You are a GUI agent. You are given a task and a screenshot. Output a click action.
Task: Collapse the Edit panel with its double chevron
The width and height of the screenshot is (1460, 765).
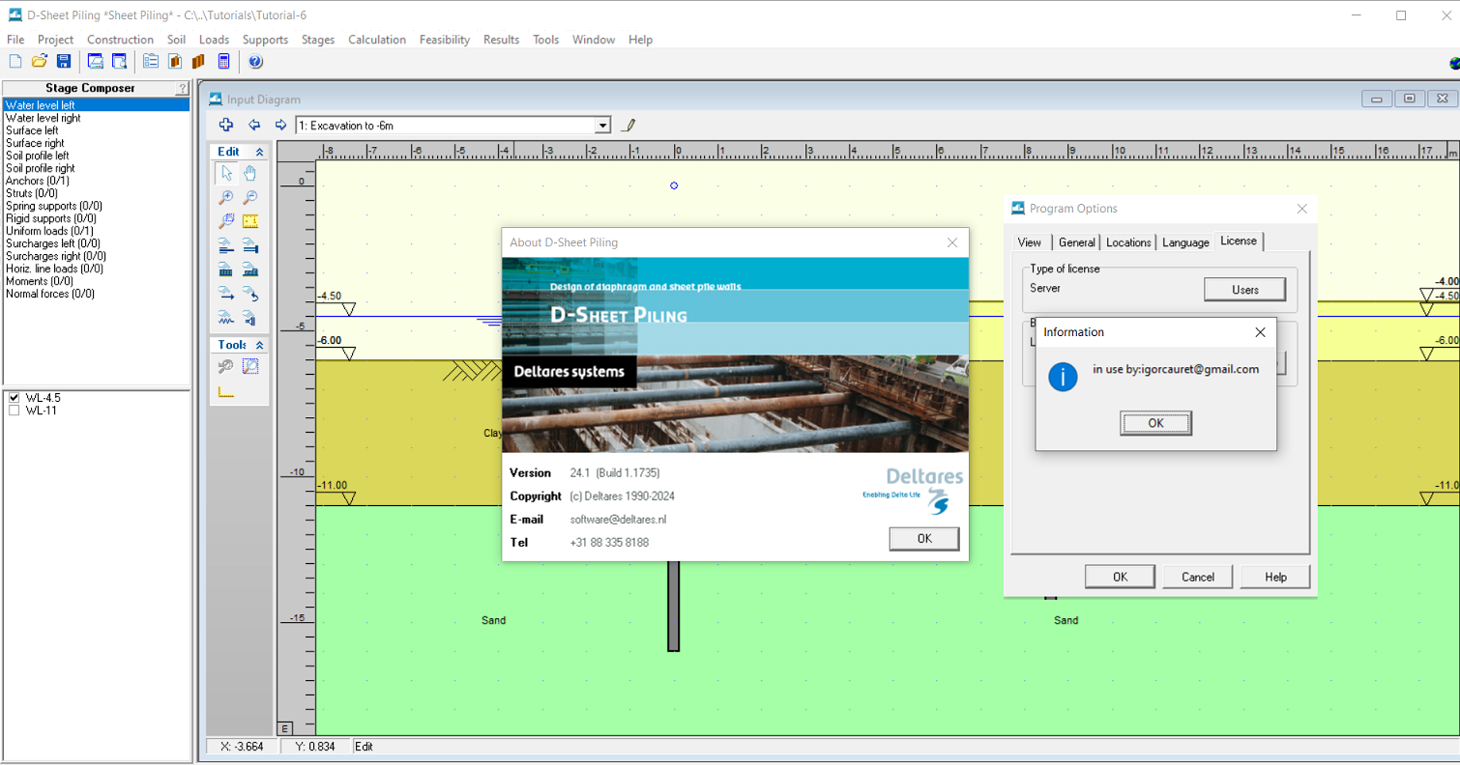[x=259, y=152]
